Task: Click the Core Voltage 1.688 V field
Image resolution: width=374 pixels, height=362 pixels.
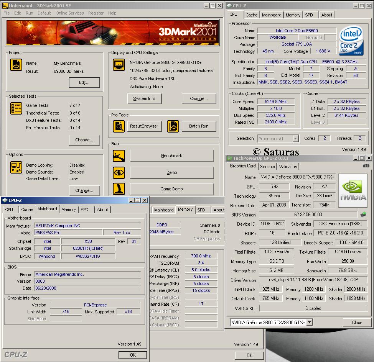Action: [323, 51]
